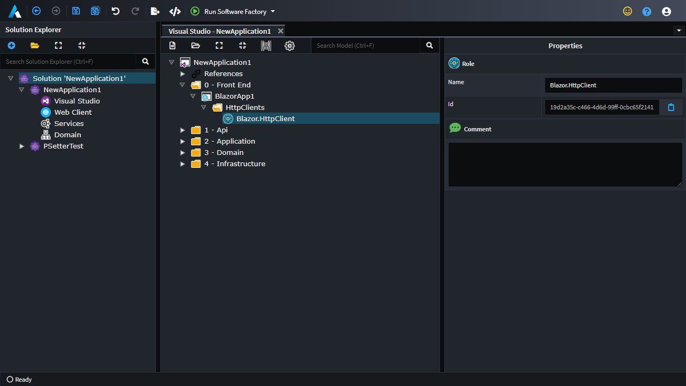Collapse the 0 - Front End folder
This screenshot has width=686, height=386.
[x=182, y=85]
